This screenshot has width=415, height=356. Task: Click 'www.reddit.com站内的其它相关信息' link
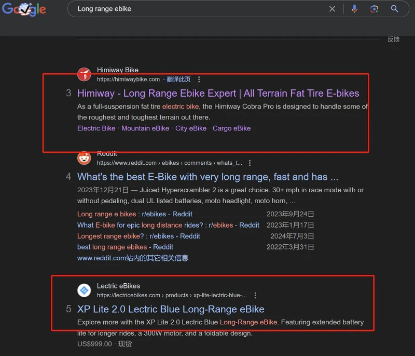(133, 258)
